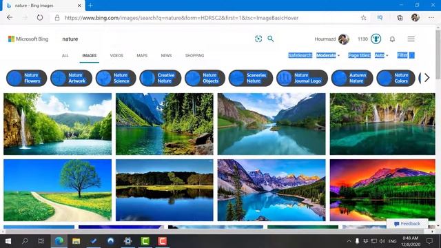441x248 pixels.
Task: Click the Microsoft Bing logo
Action: (x=28, y=39)
